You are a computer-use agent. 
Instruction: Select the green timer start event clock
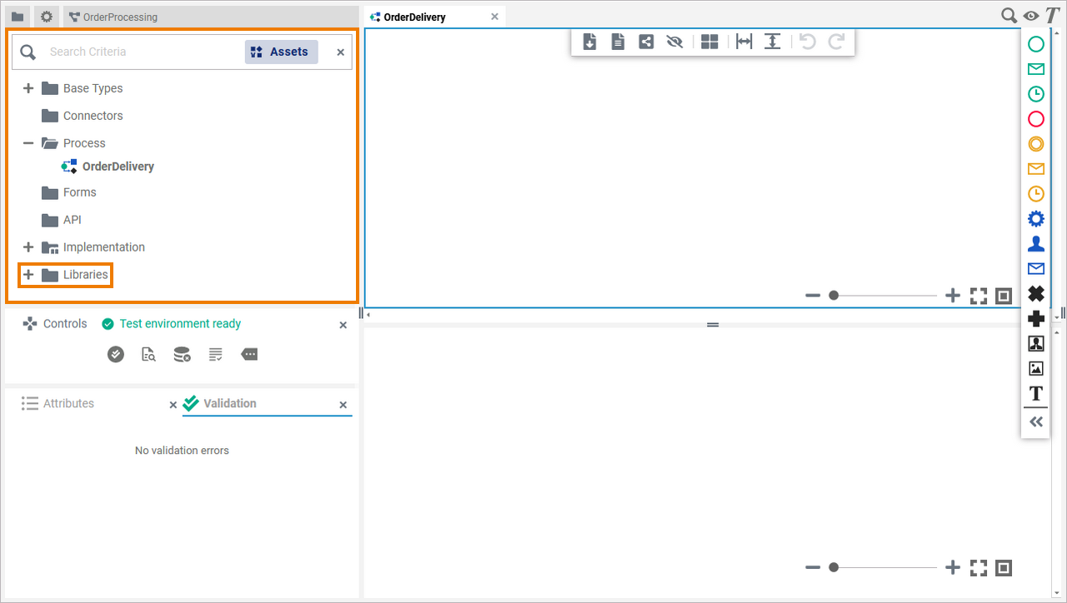tap(1036, 94)
